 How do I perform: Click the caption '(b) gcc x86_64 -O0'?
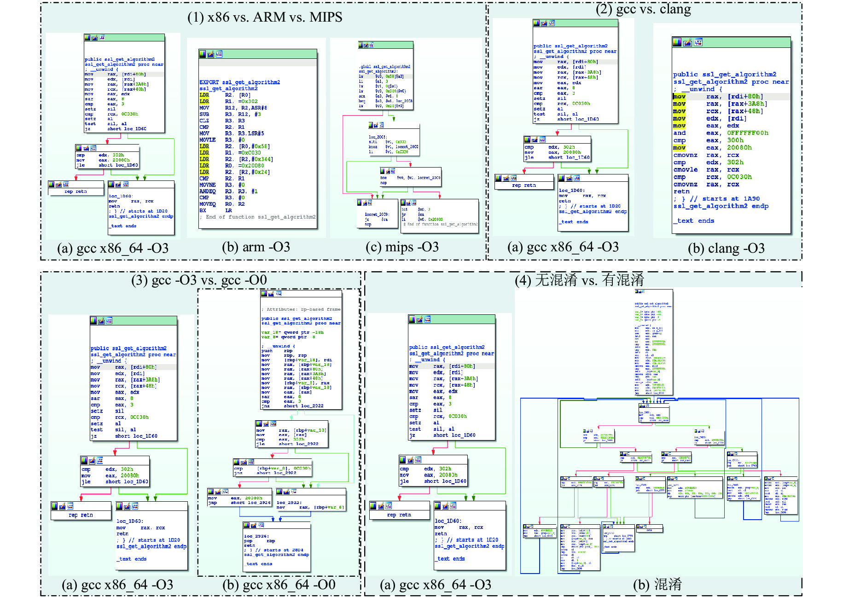tap(279, 585)
